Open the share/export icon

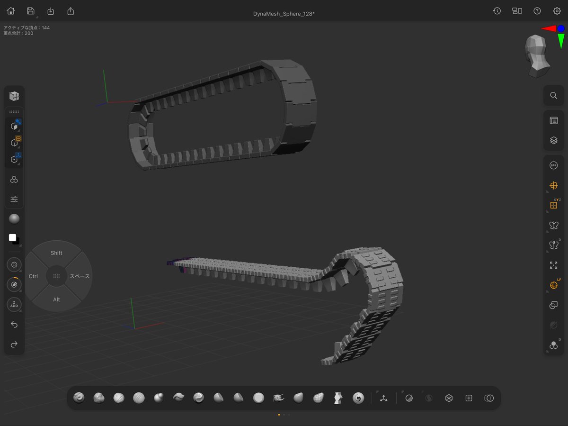(x=71, y=11)
